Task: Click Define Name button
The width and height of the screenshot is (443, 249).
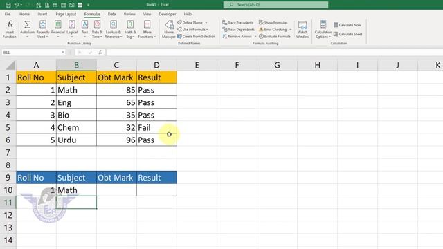Action: tap(190, 23)
